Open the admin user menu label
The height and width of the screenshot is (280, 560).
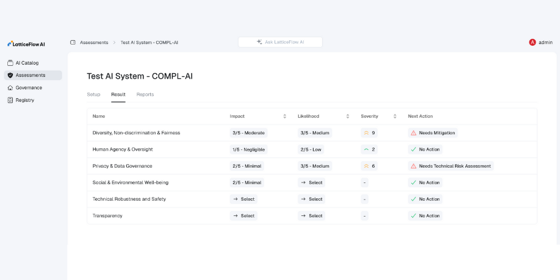545,42
